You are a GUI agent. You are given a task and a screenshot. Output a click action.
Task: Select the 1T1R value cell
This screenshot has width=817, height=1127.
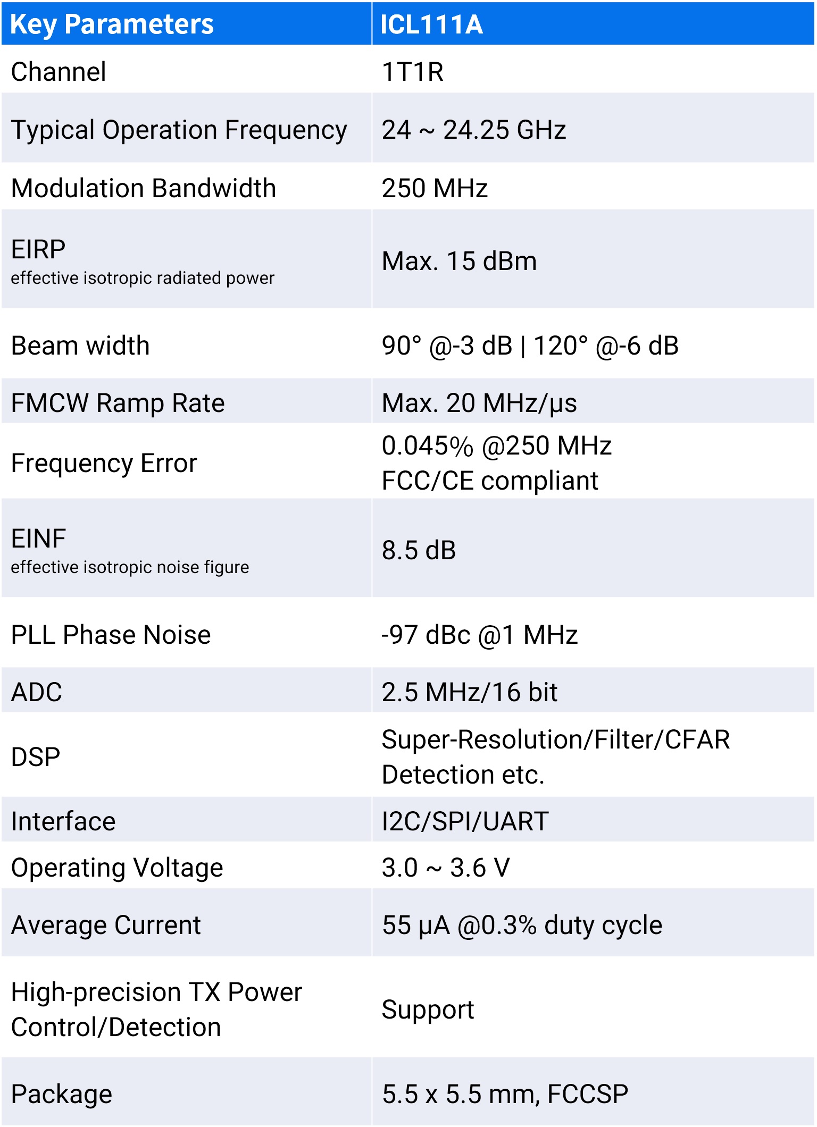pyautogui.click(x=593, y=71)
